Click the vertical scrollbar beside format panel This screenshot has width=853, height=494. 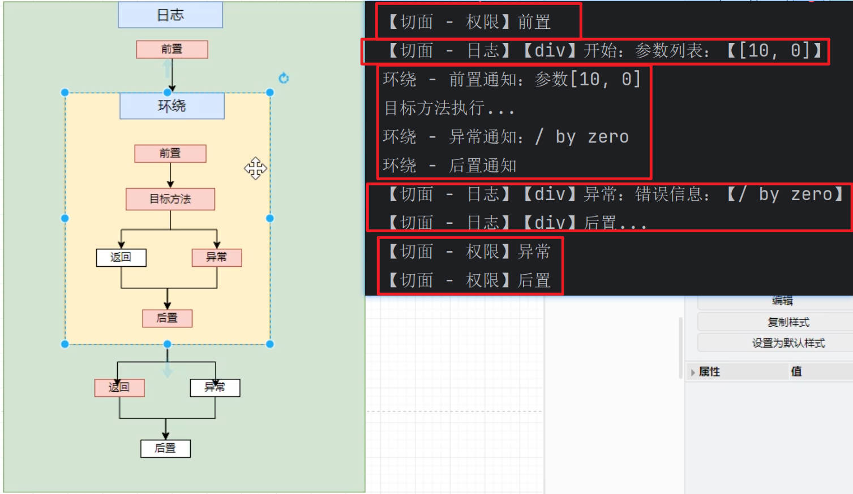(x=680, y=347)
